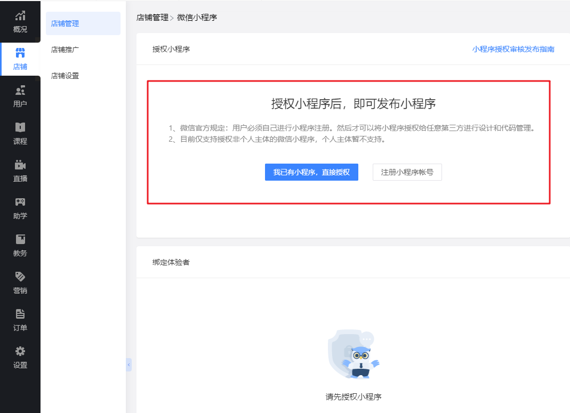Image resolution: width=570 pixels, height=413 pixels.
Task: Click 请先授权小程序 placeholder text
Action: [x=354, y=396]
